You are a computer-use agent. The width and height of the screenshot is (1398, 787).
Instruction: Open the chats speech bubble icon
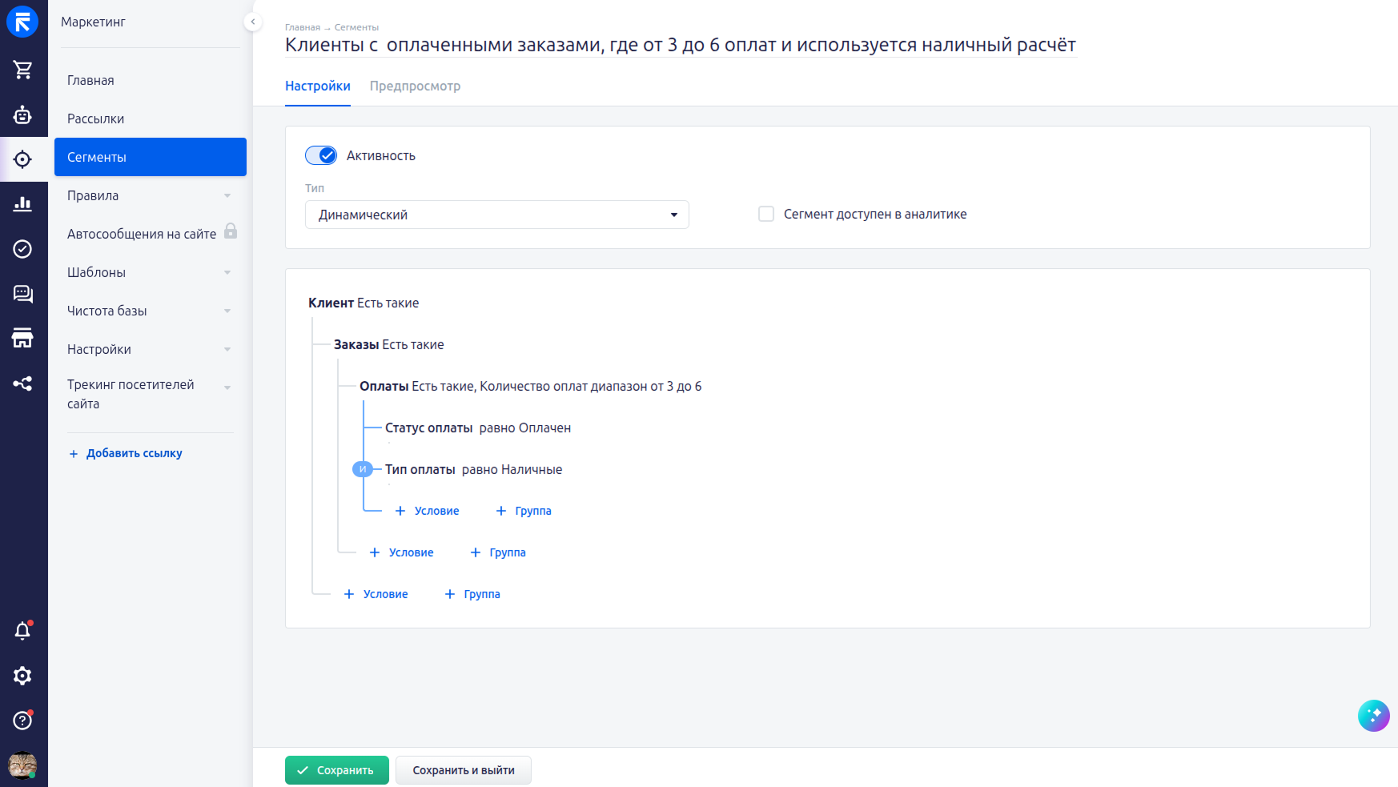(x=22, y=294)
